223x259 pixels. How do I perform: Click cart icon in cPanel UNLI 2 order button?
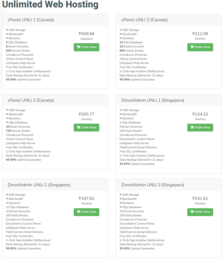[x=192, y=47]
